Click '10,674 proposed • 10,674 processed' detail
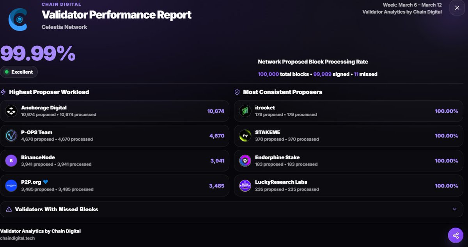Screen dimensions: 468x247 point(58,115)
